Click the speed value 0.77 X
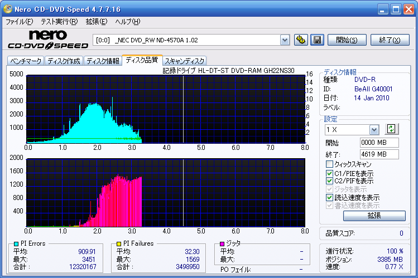 pyautogui.click(x=394, y=267)
